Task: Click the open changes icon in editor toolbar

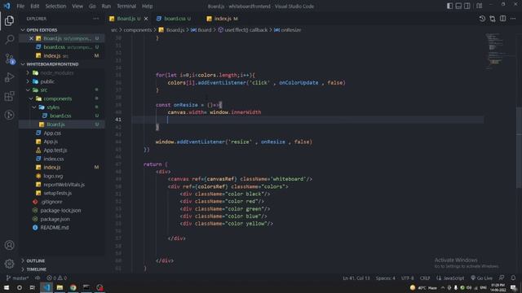Action: pos(493,19)
